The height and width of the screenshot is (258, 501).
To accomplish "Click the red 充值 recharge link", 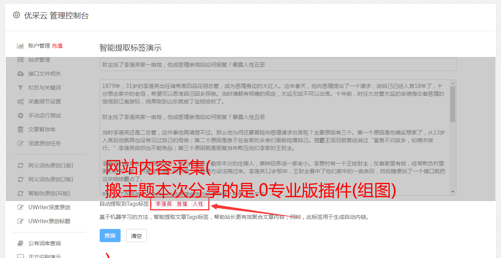I will [57, 46].
